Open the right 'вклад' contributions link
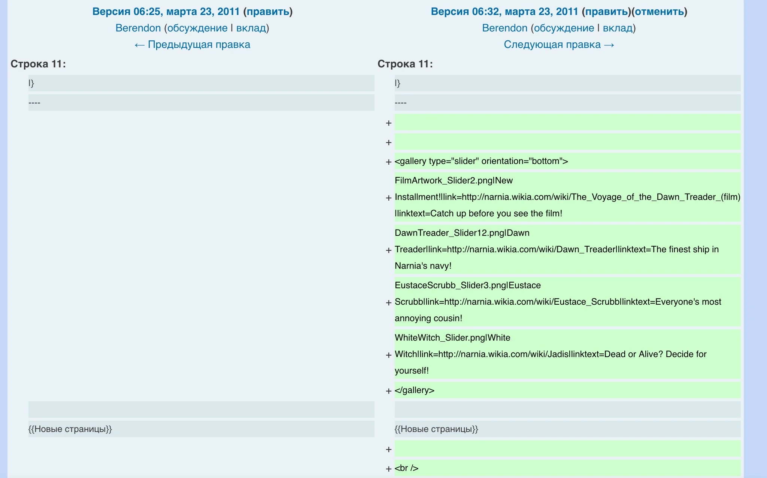Screen dimensions: 767x478 click(618, 28)
